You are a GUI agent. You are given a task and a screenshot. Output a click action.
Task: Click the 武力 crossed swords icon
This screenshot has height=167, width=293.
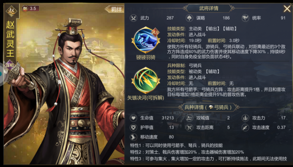click(133, 18)
